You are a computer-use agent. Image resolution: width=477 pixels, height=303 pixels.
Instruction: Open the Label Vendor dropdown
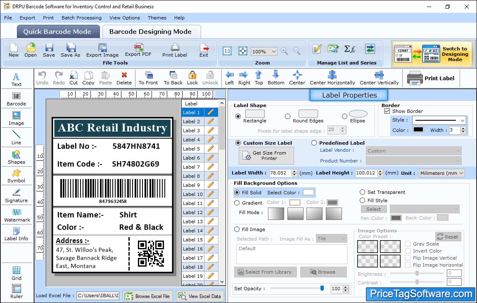[413, 151]
